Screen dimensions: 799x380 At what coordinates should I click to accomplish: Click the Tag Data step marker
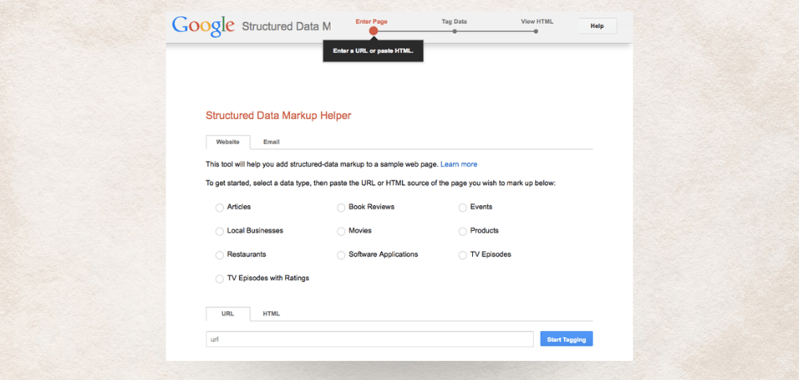pos(455,31)
